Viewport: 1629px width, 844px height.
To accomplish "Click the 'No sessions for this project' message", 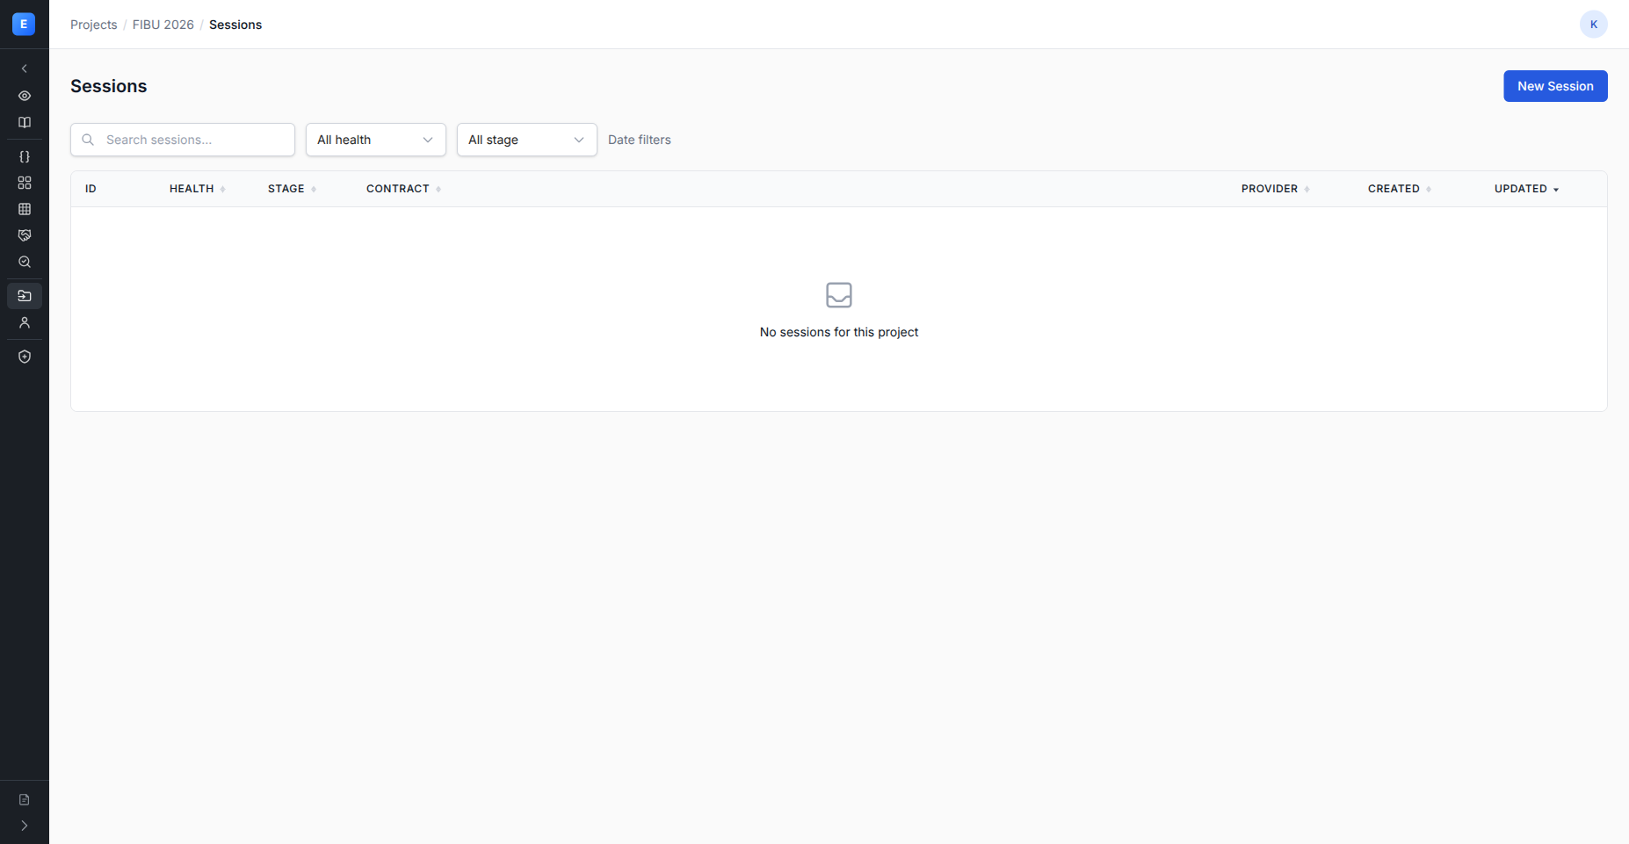I will click(839, 332).
